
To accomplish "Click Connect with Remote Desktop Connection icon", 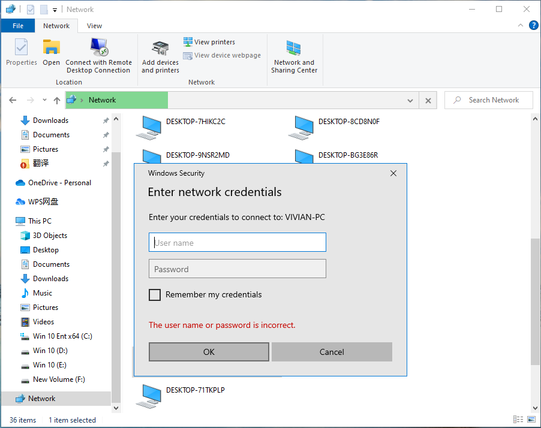I will 98,48.
